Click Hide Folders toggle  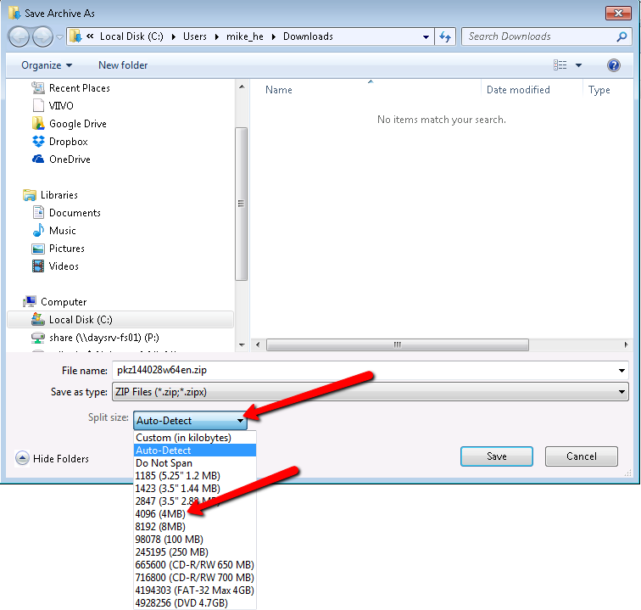pos(53,459)
